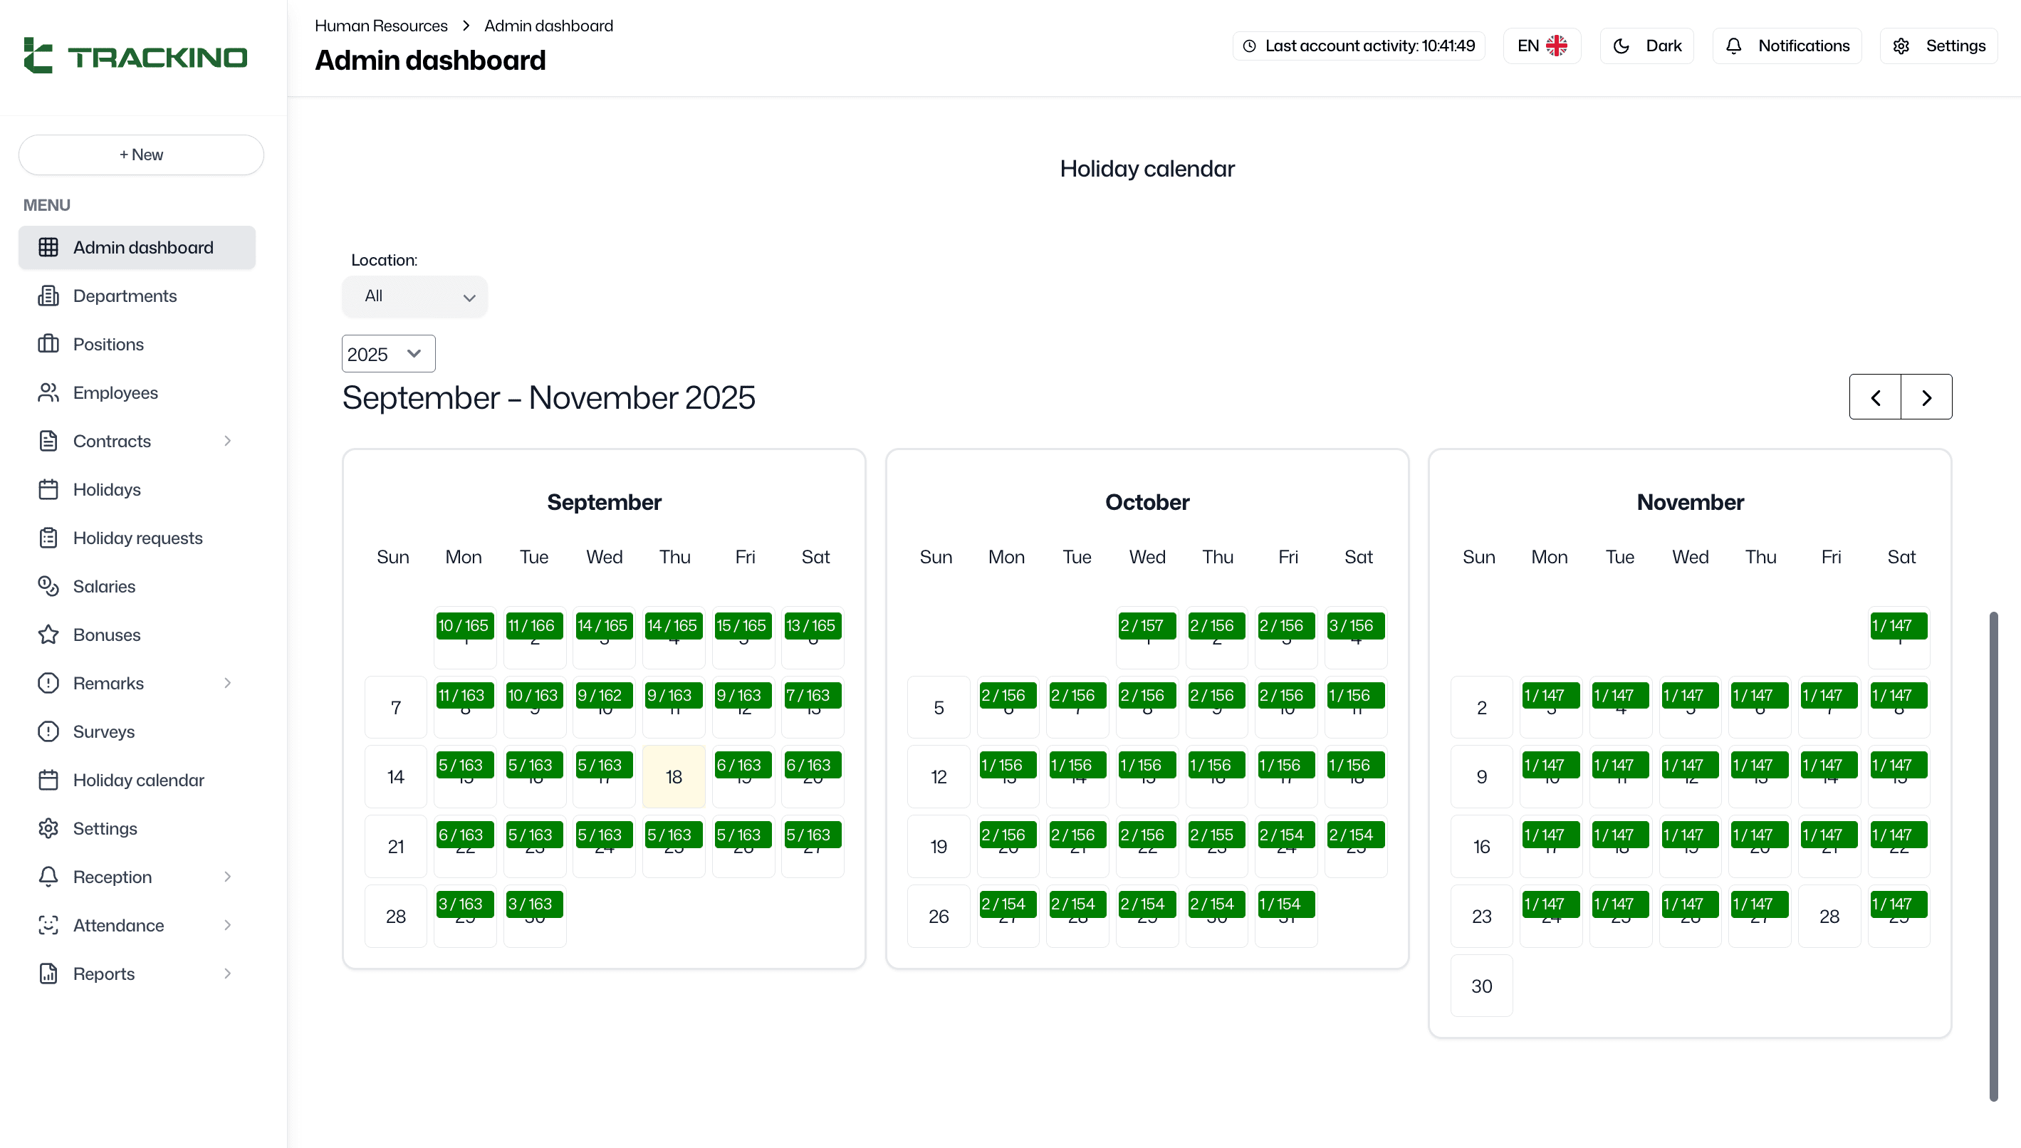The image size is (2021, 1148).
Task: Click the + New button
Action: (x=141, y=155)
